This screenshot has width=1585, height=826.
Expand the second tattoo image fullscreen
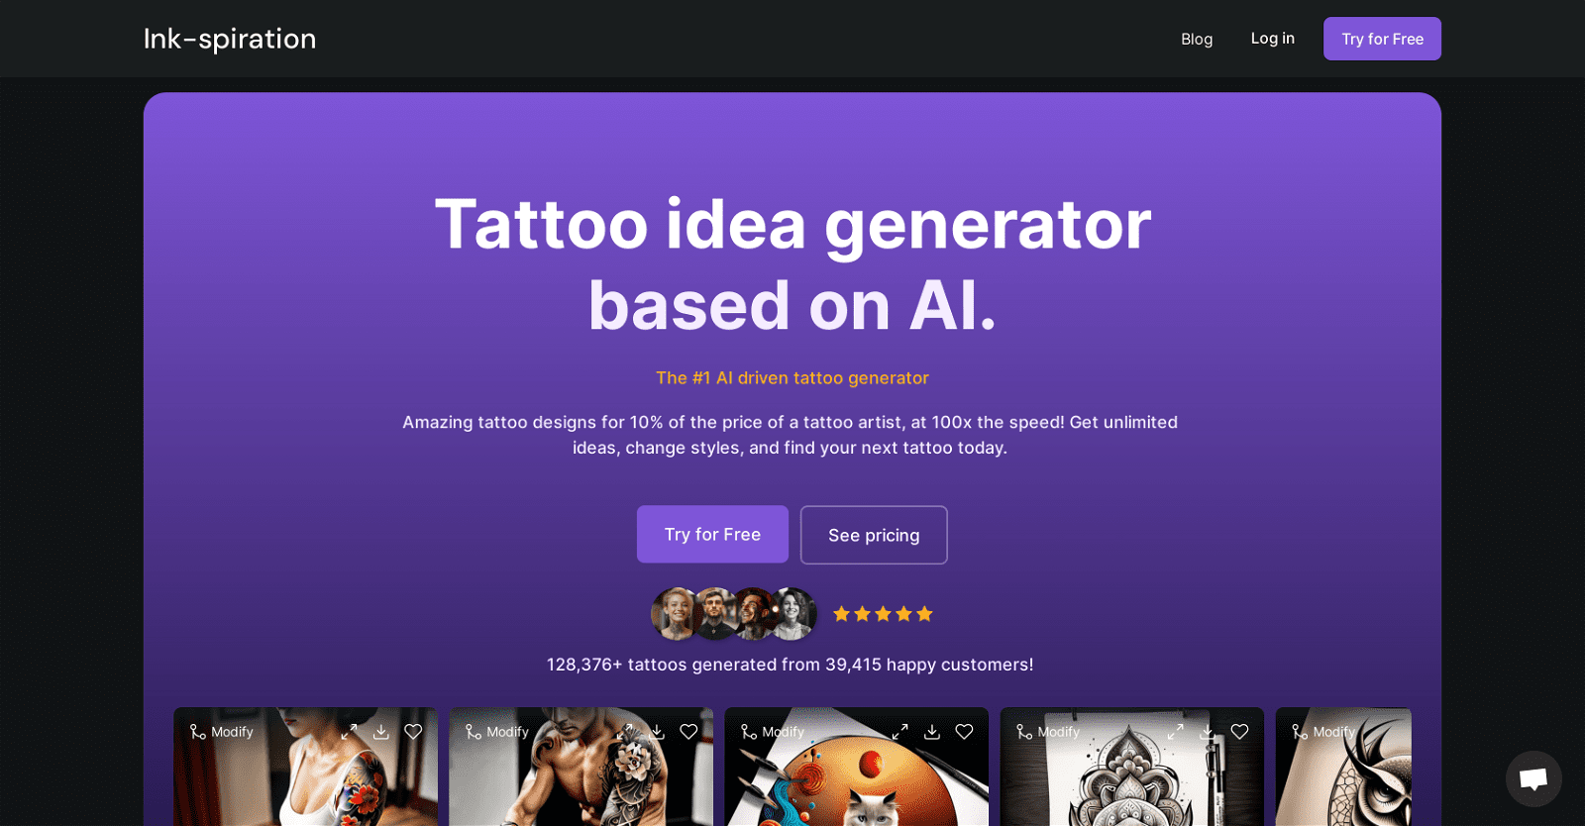tap(625, 732)
